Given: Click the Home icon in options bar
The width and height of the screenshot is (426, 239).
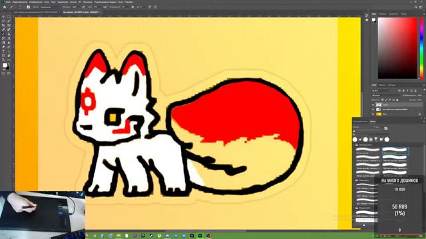Looking at the screenshot, I should (x=5, y=7).
